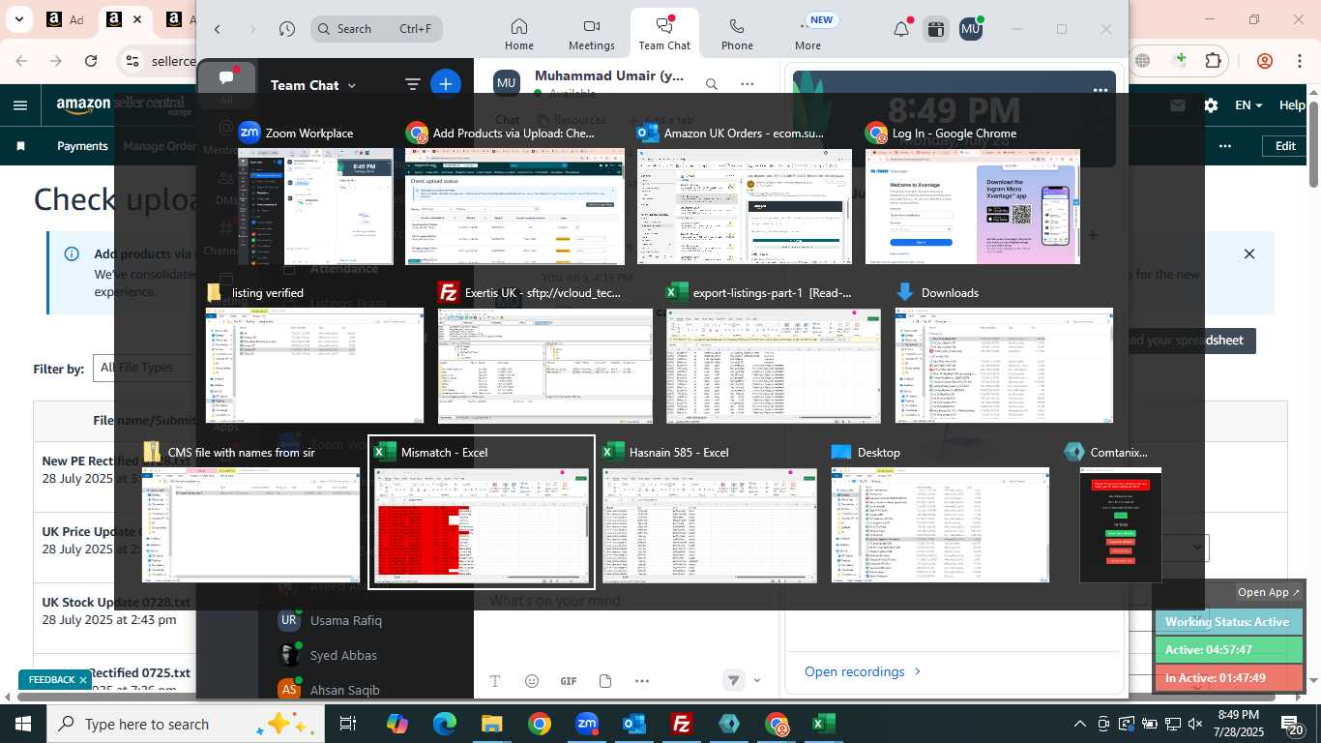Click MU profile avatar in Zoom header

click(x=971, y=29)
